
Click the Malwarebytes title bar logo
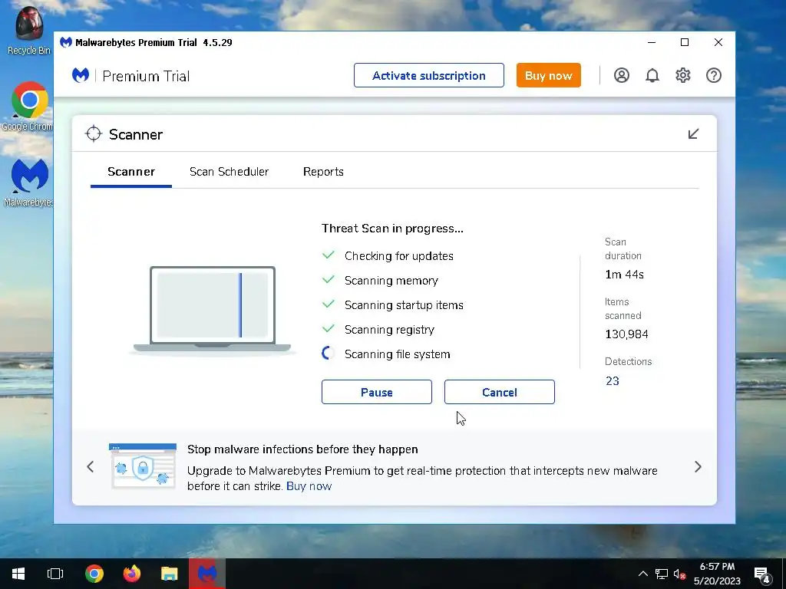[66, 42]
